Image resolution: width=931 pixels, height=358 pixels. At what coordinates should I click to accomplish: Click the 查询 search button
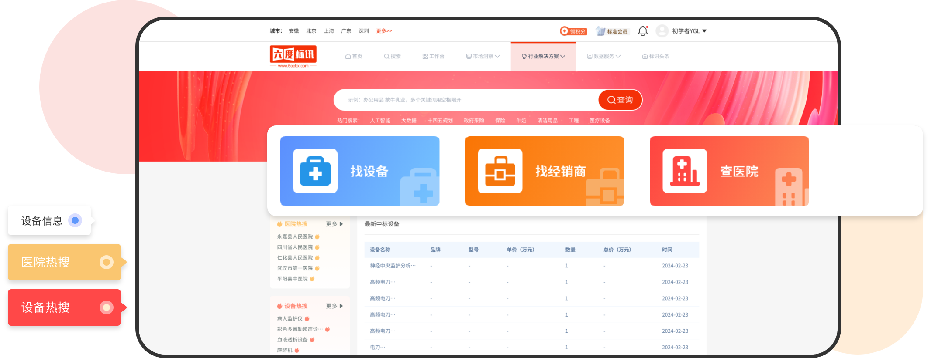(620, 100)
